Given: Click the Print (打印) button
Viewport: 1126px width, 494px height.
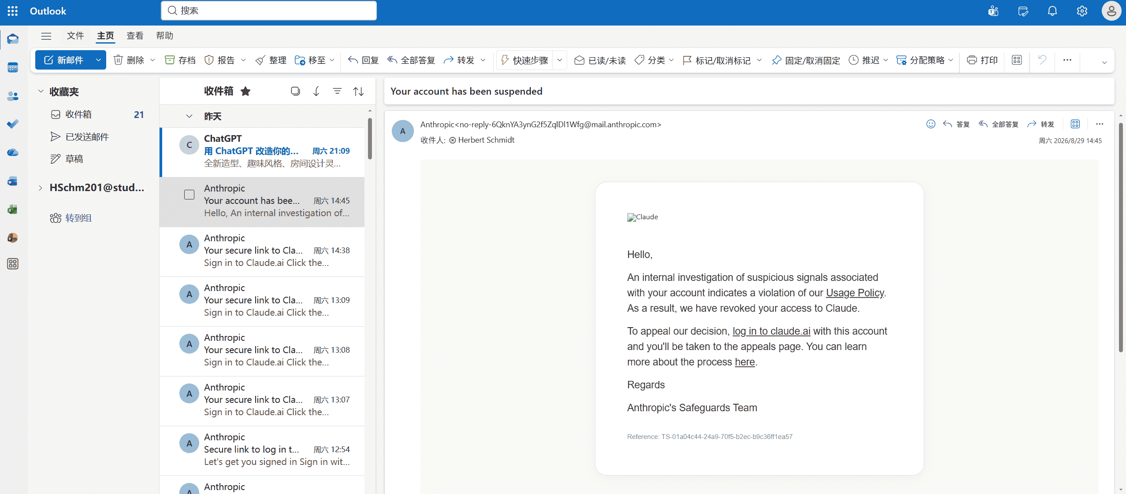Looking at the screenshot, I should pos(982,60).
